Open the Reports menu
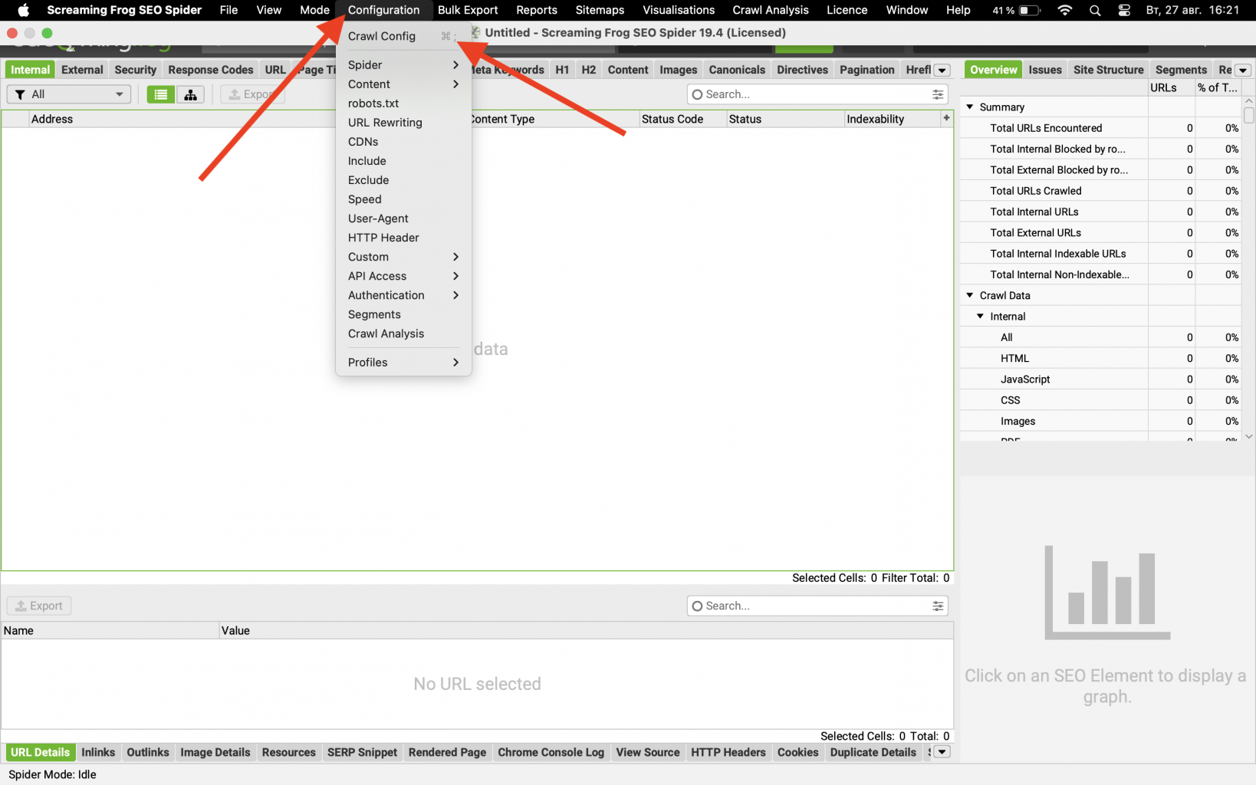This screenshot has height=785, width=1256. click(x=537, y=10)
